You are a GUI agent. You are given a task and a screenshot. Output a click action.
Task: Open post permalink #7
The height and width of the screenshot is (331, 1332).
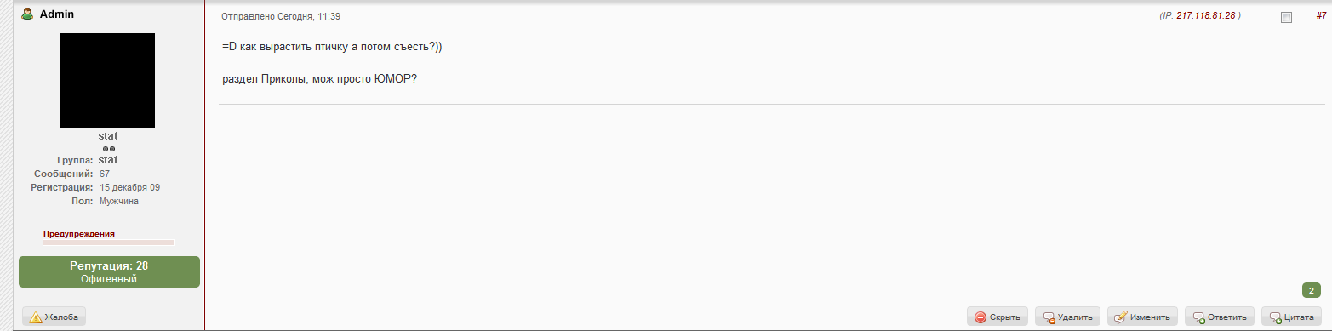point(1321,15)
